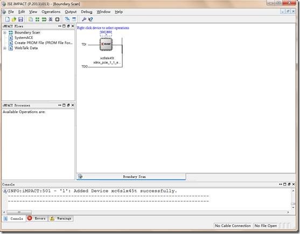Click the cascade windows toolbar icon
This screenshot has width=300, height=234.
pyautogui.click(x=67, y=19)
